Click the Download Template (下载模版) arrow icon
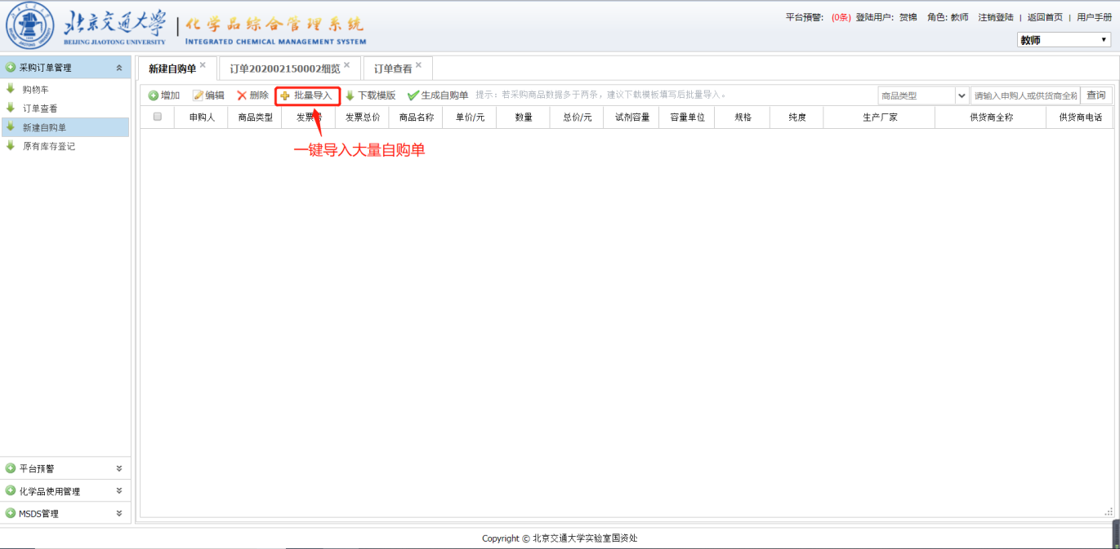 click(350, 95)
